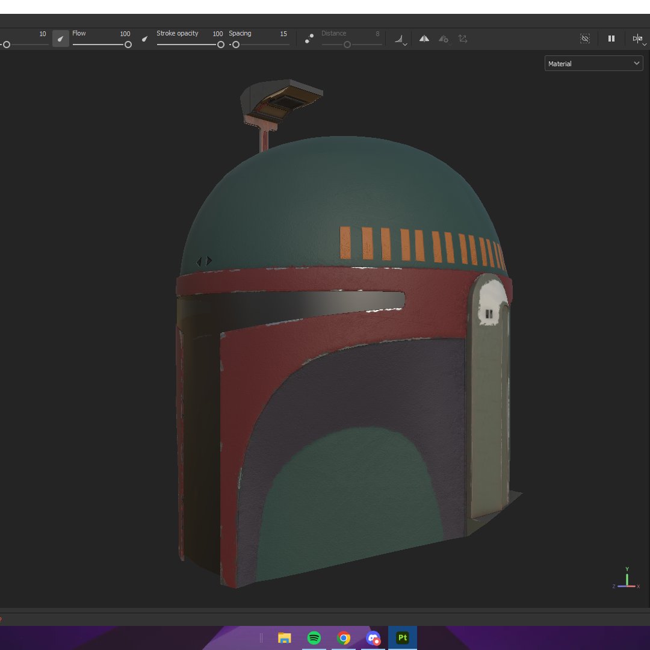The width and height of the screenshot is (650, 650).
Task: Click the Stroke opacity slider handle
Action: coord(221,45)
